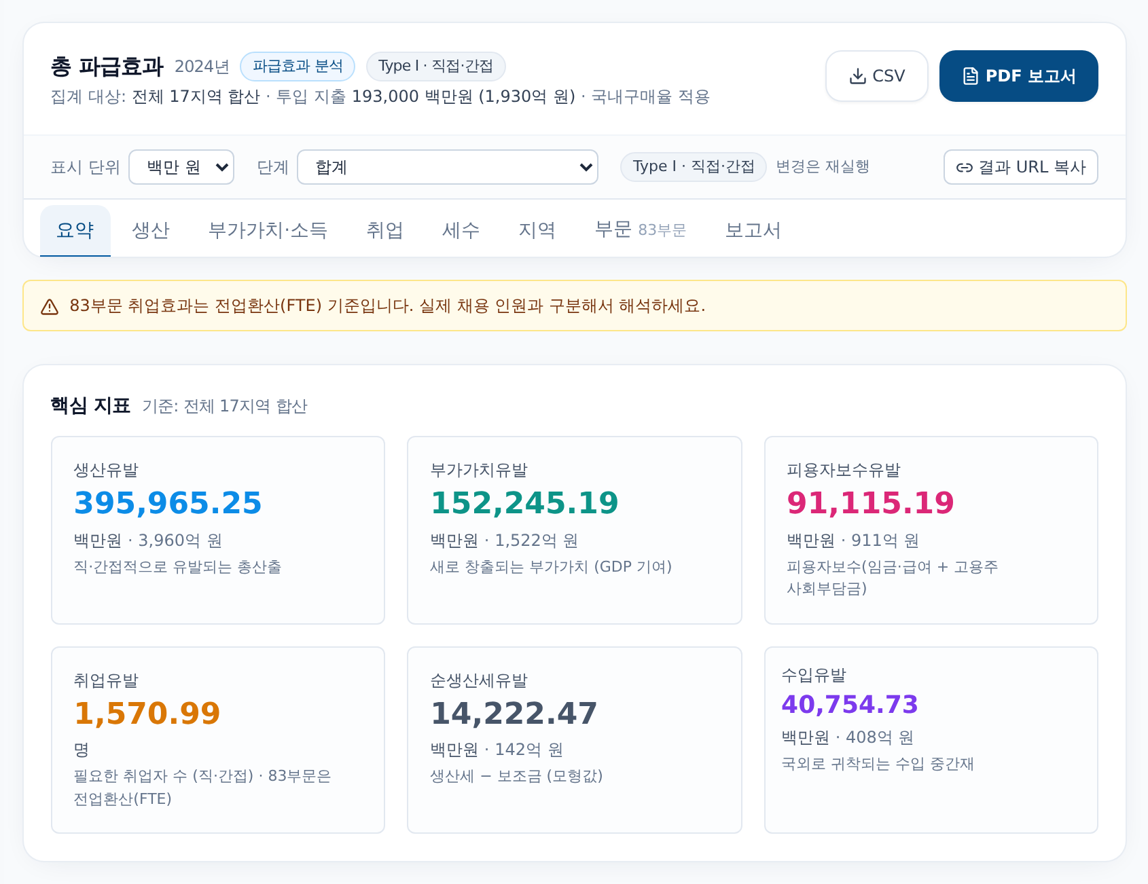1148x884 pixels.
Task: Select the 요약 tab
Action: (x=75, y=230)
